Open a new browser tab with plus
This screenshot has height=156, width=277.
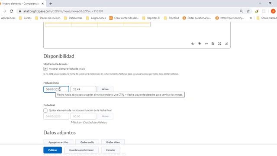pos(51,3)
